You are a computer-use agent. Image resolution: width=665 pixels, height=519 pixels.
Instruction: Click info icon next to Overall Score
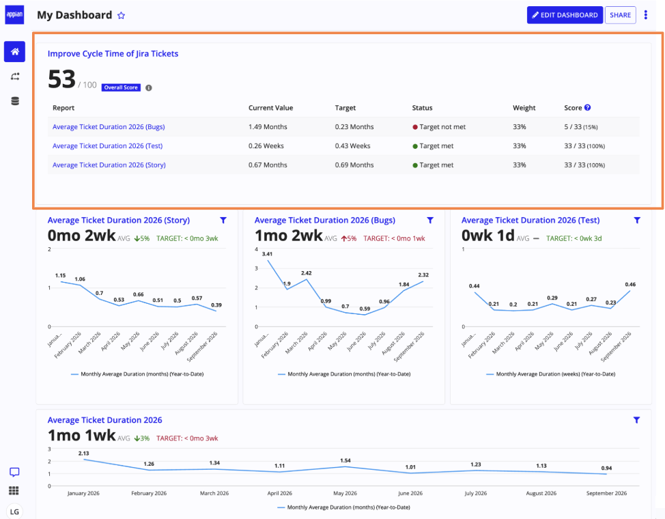point(148,88)
